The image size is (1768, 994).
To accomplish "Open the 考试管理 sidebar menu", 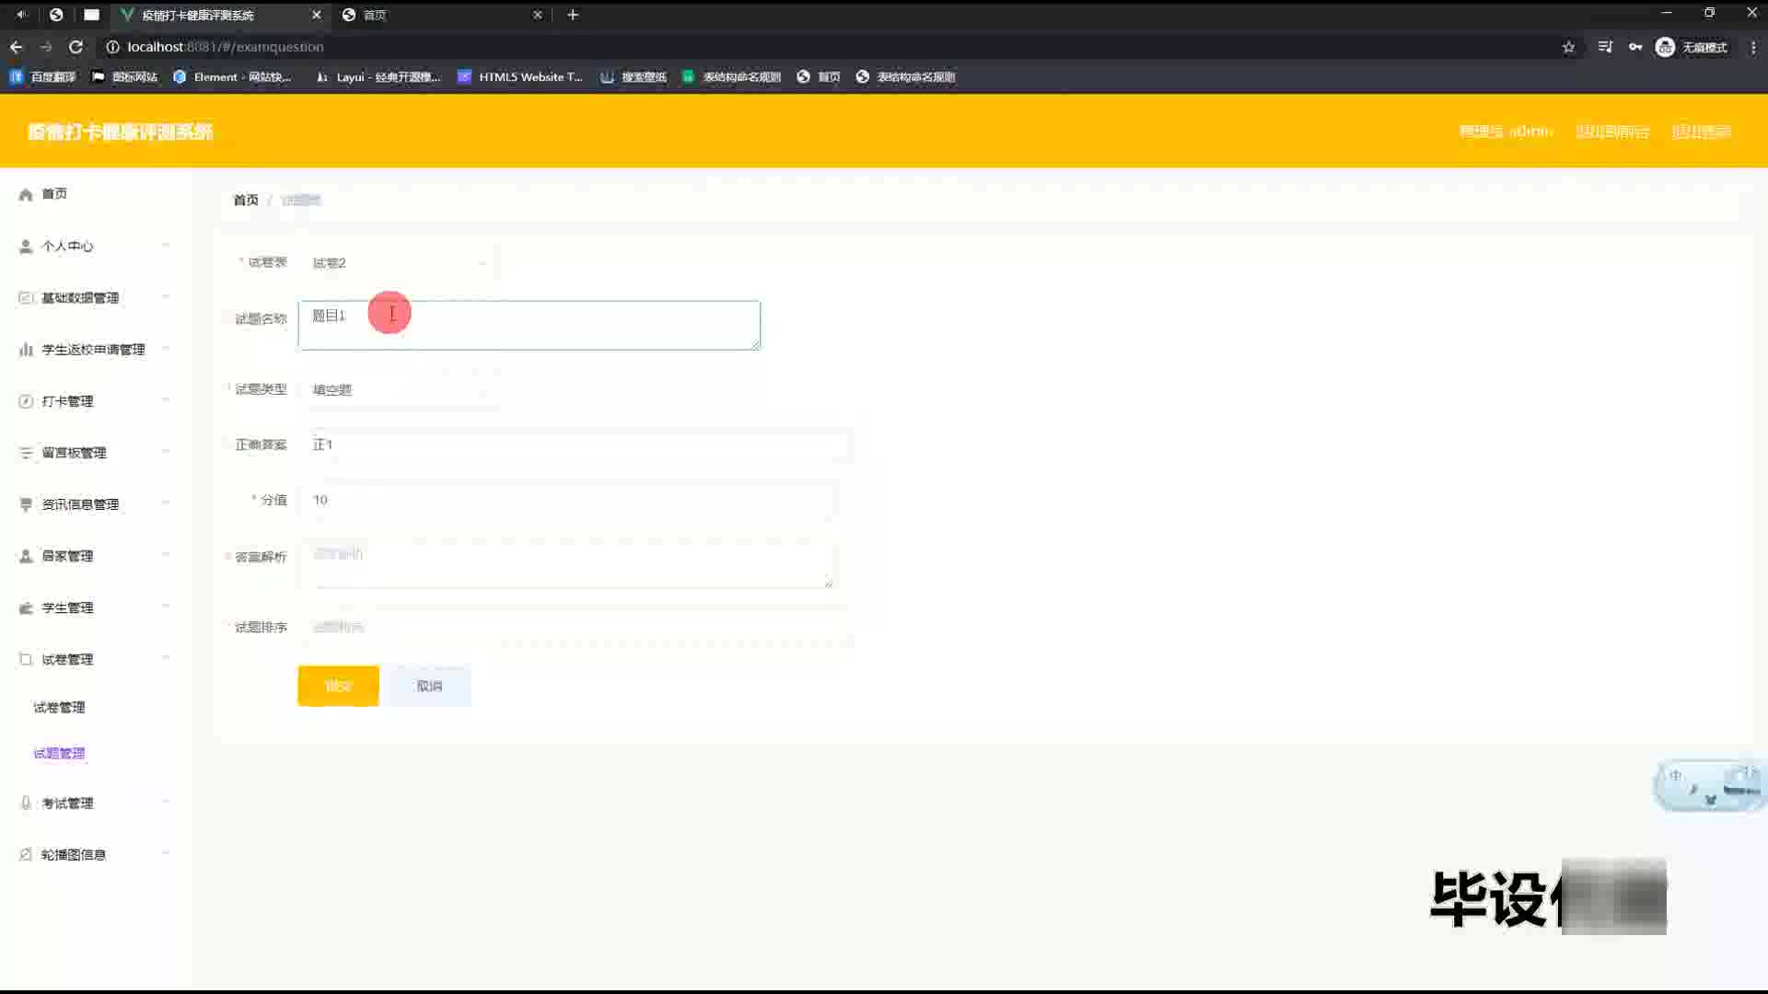I will click(x=67, y=803).
